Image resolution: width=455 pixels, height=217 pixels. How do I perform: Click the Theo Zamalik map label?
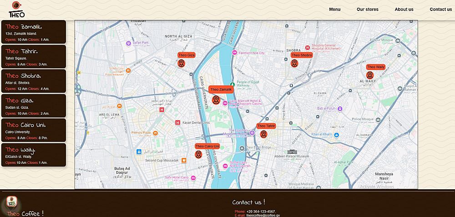click(221, 90)
